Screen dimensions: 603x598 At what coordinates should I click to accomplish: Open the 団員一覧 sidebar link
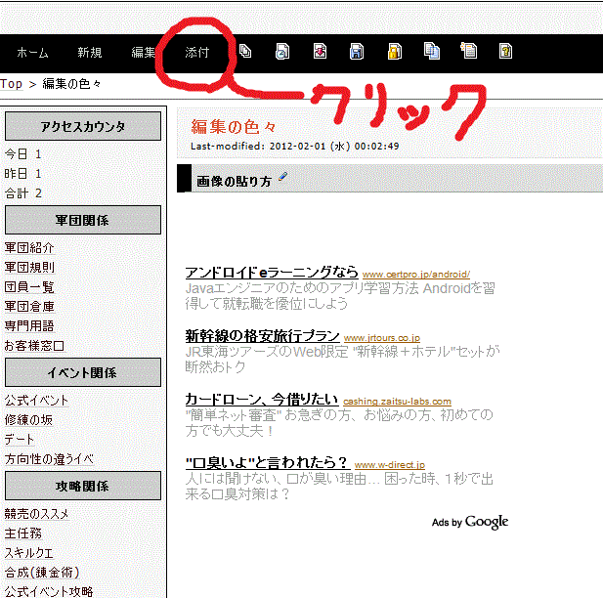[29, 287]
